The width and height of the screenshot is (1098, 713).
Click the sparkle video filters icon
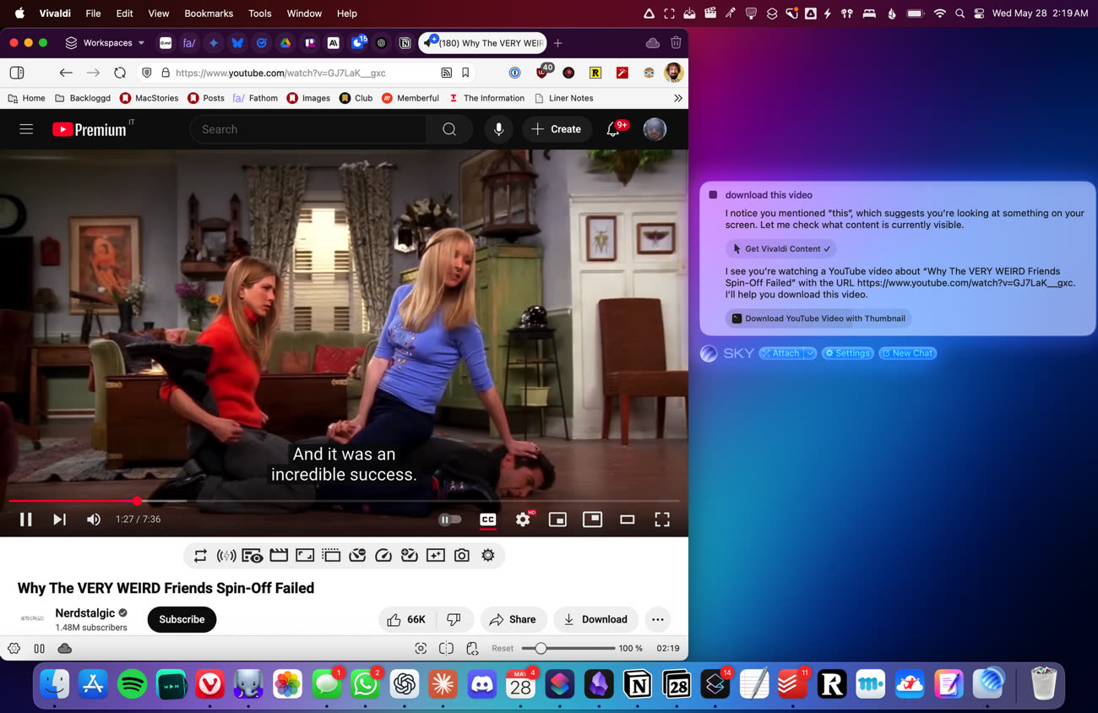[435, 555]
